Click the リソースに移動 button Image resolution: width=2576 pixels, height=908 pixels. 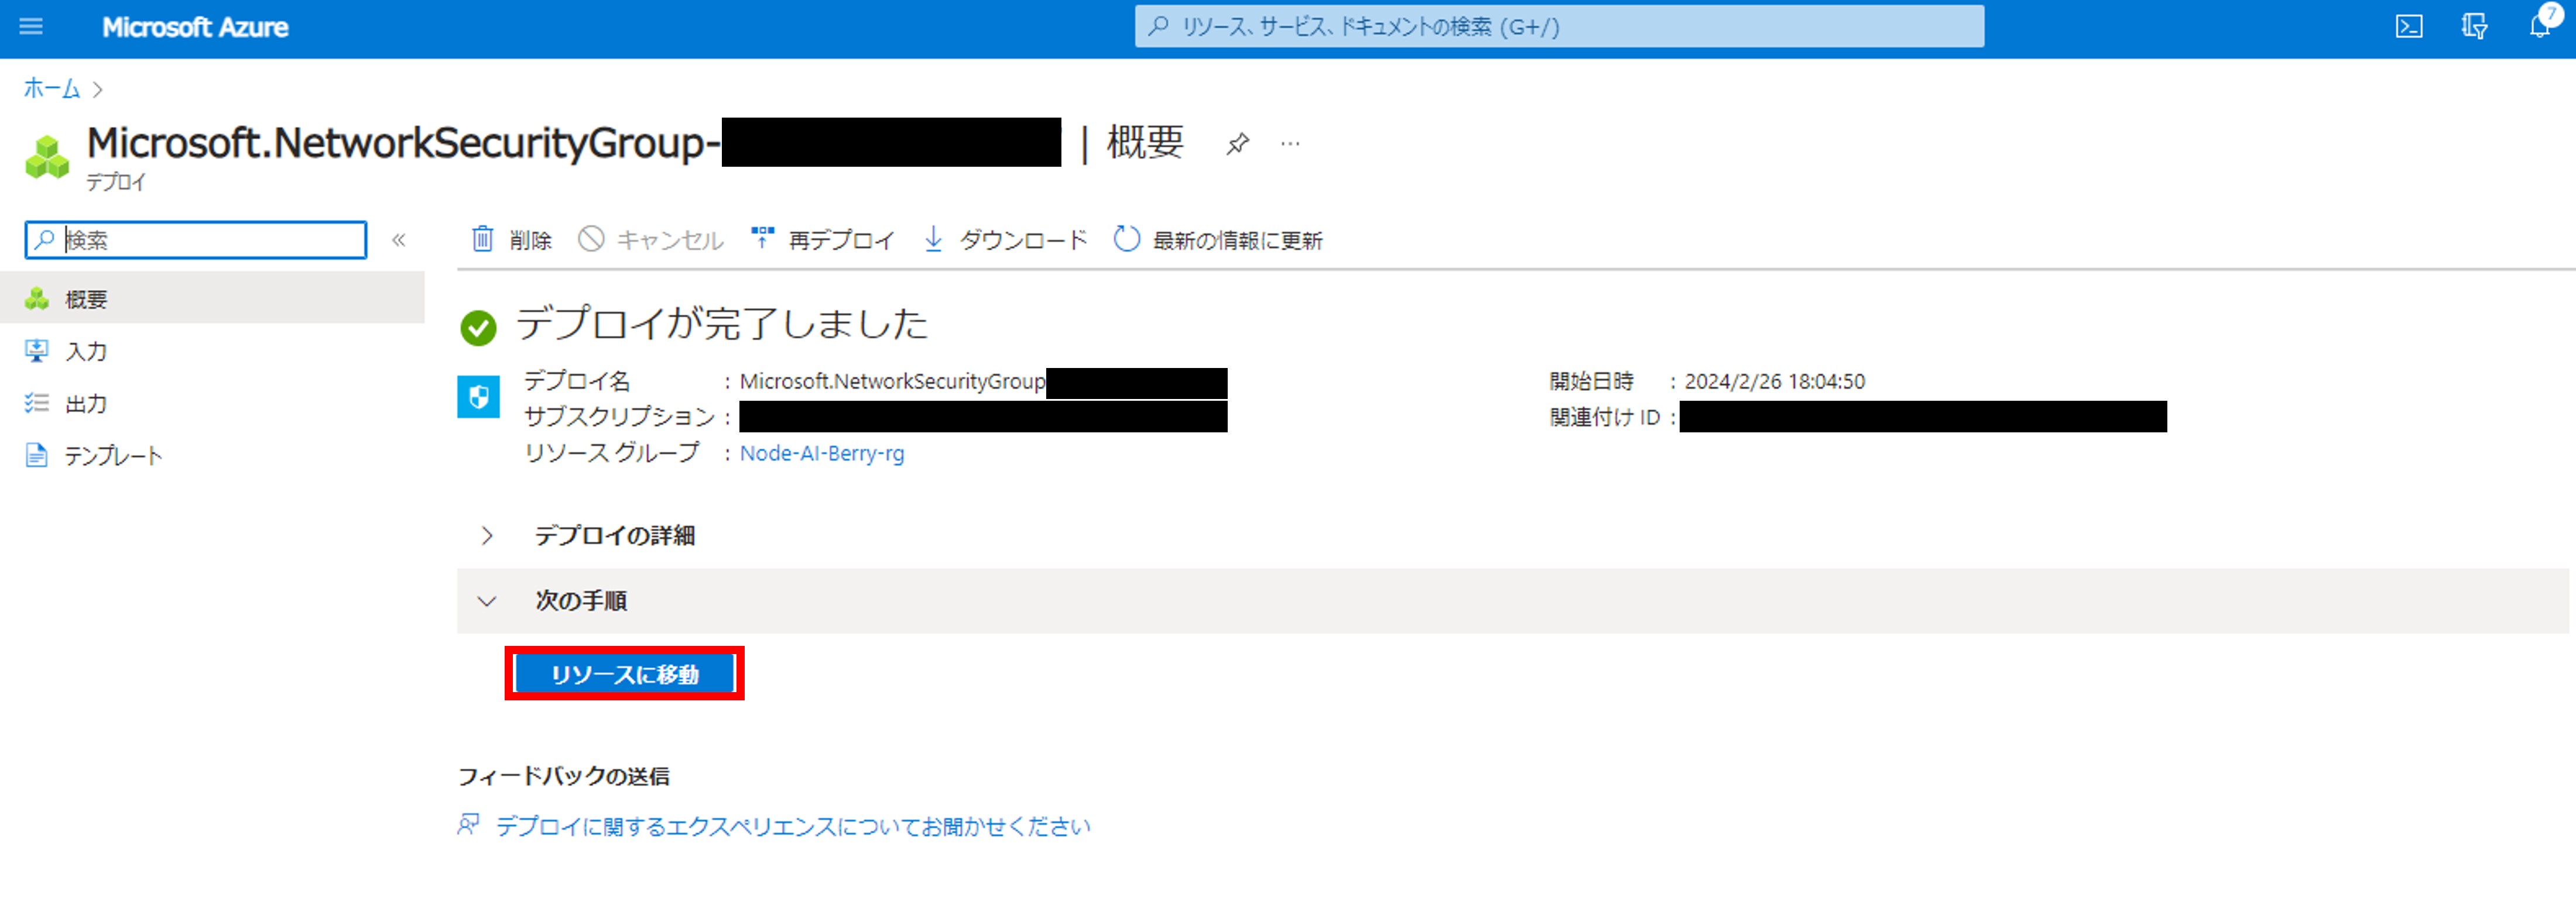(624, 674)
